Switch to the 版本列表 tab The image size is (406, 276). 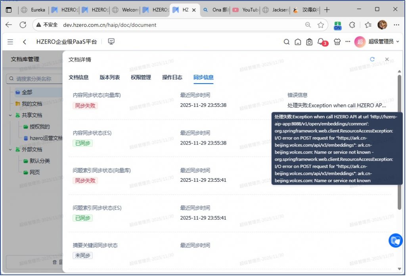(x=109, y=77)
